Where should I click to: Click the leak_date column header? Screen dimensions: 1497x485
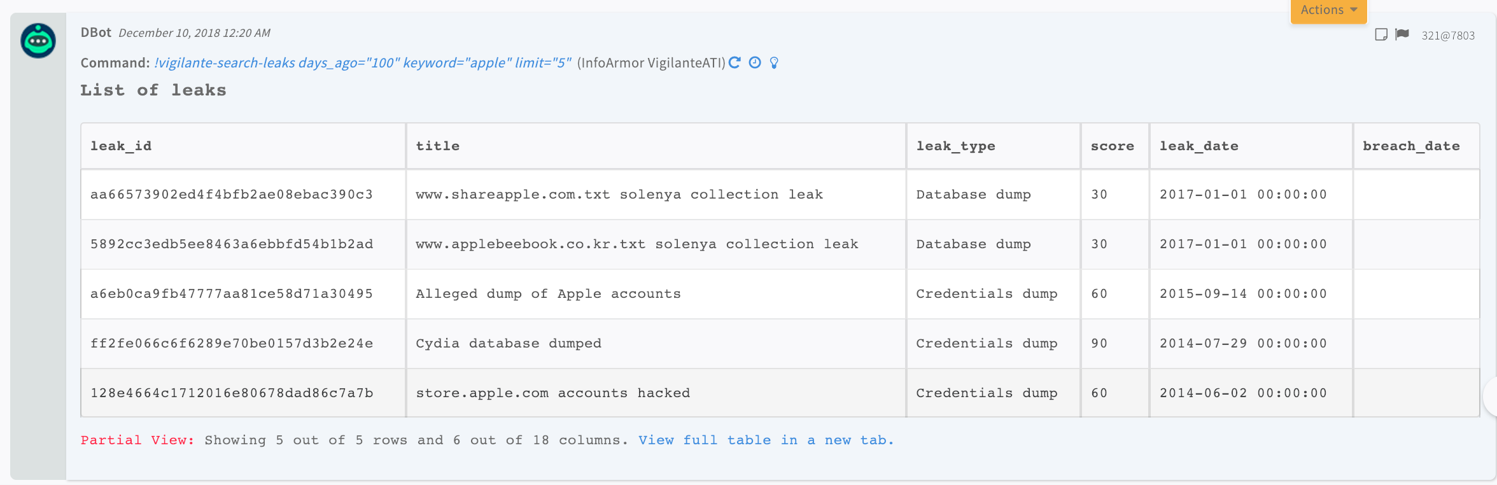1198,146
